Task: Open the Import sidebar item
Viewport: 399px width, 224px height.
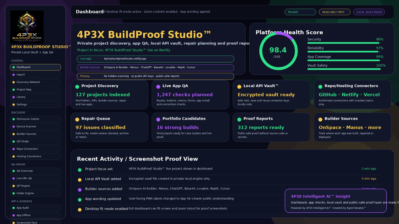Action: [x=35, y=75]
